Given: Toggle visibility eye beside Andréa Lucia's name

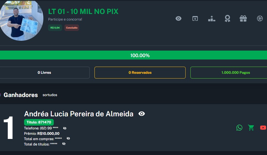Looking at the screenshot, I should [x=142, y=114].
